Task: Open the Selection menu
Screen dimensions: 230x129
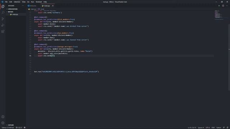Action: pyautogui.click(x=17, y=2)
